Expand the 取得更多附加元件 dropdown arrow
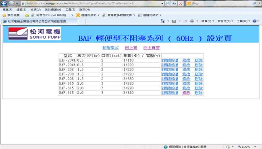 click(134, 15)
